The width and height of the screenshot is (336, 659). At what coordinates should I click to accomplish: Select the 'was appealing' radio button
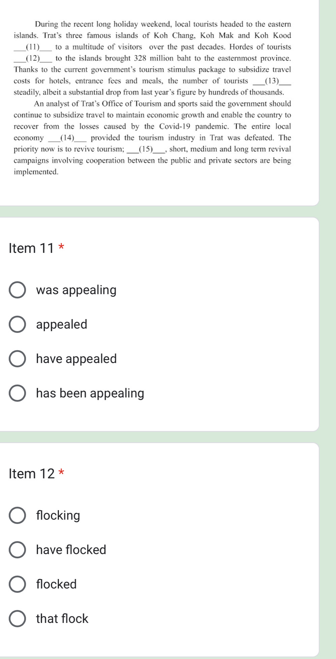[17, 290]
